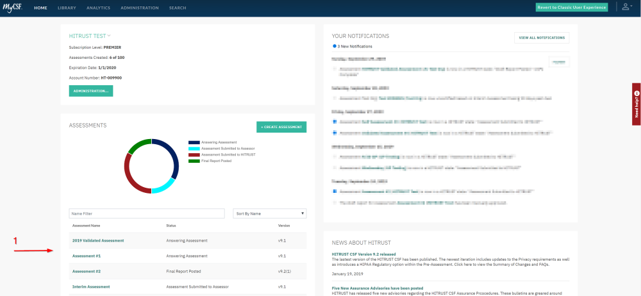641x296 pixels.
Task: Click the Assessments Created 6 of 100 text
Action: [97, 58]
